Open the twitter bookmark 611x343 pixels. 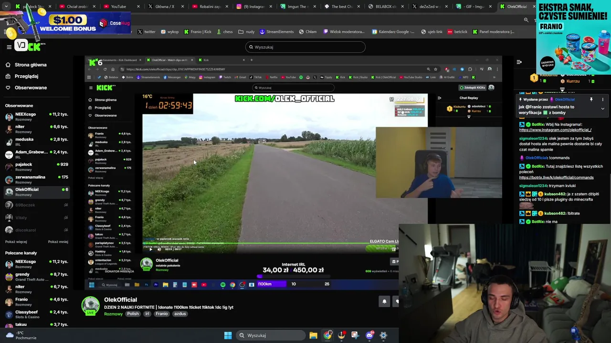147,32
